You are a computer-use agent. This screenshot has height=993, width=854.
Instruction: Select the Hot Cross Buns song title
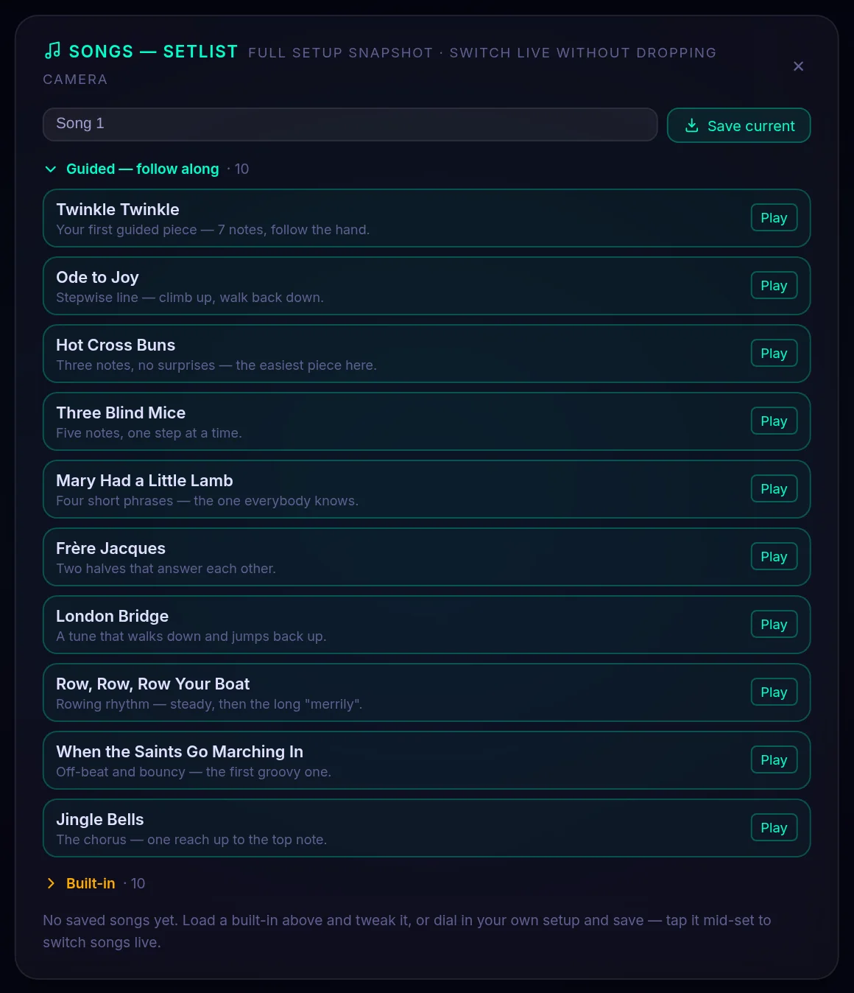(116, 345)
